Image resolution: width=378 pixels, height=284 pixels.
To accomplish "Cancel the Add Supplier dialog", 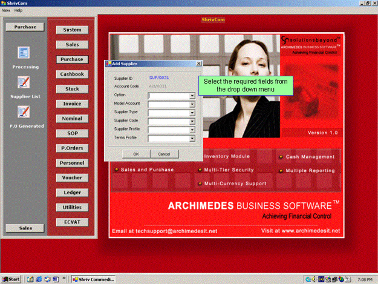I will 164,154.
